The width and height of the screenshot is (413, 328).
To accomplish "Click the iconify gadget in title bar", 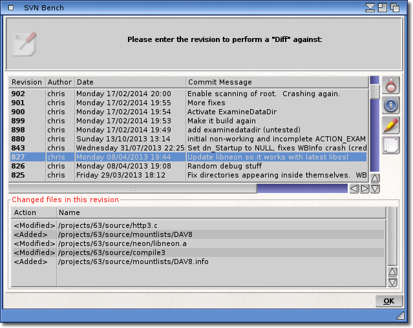I will [370, 8].
